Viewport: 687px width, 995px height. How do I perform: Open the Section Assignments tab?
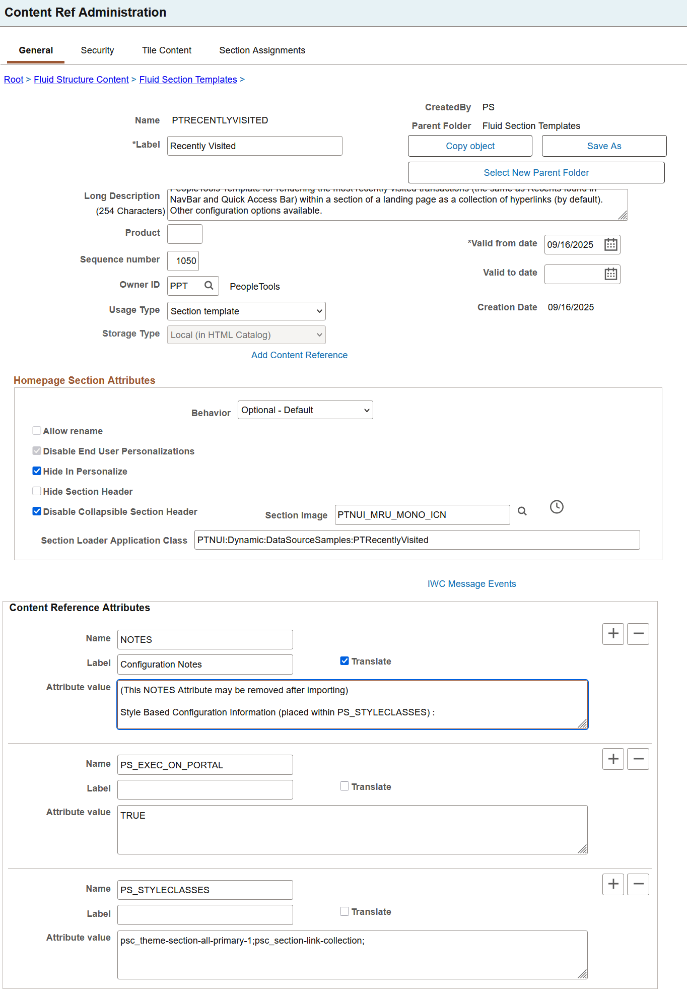[262, 50]
